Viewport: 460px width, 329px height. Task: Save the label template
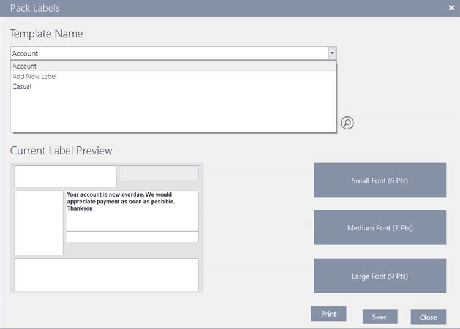(380, 317)
